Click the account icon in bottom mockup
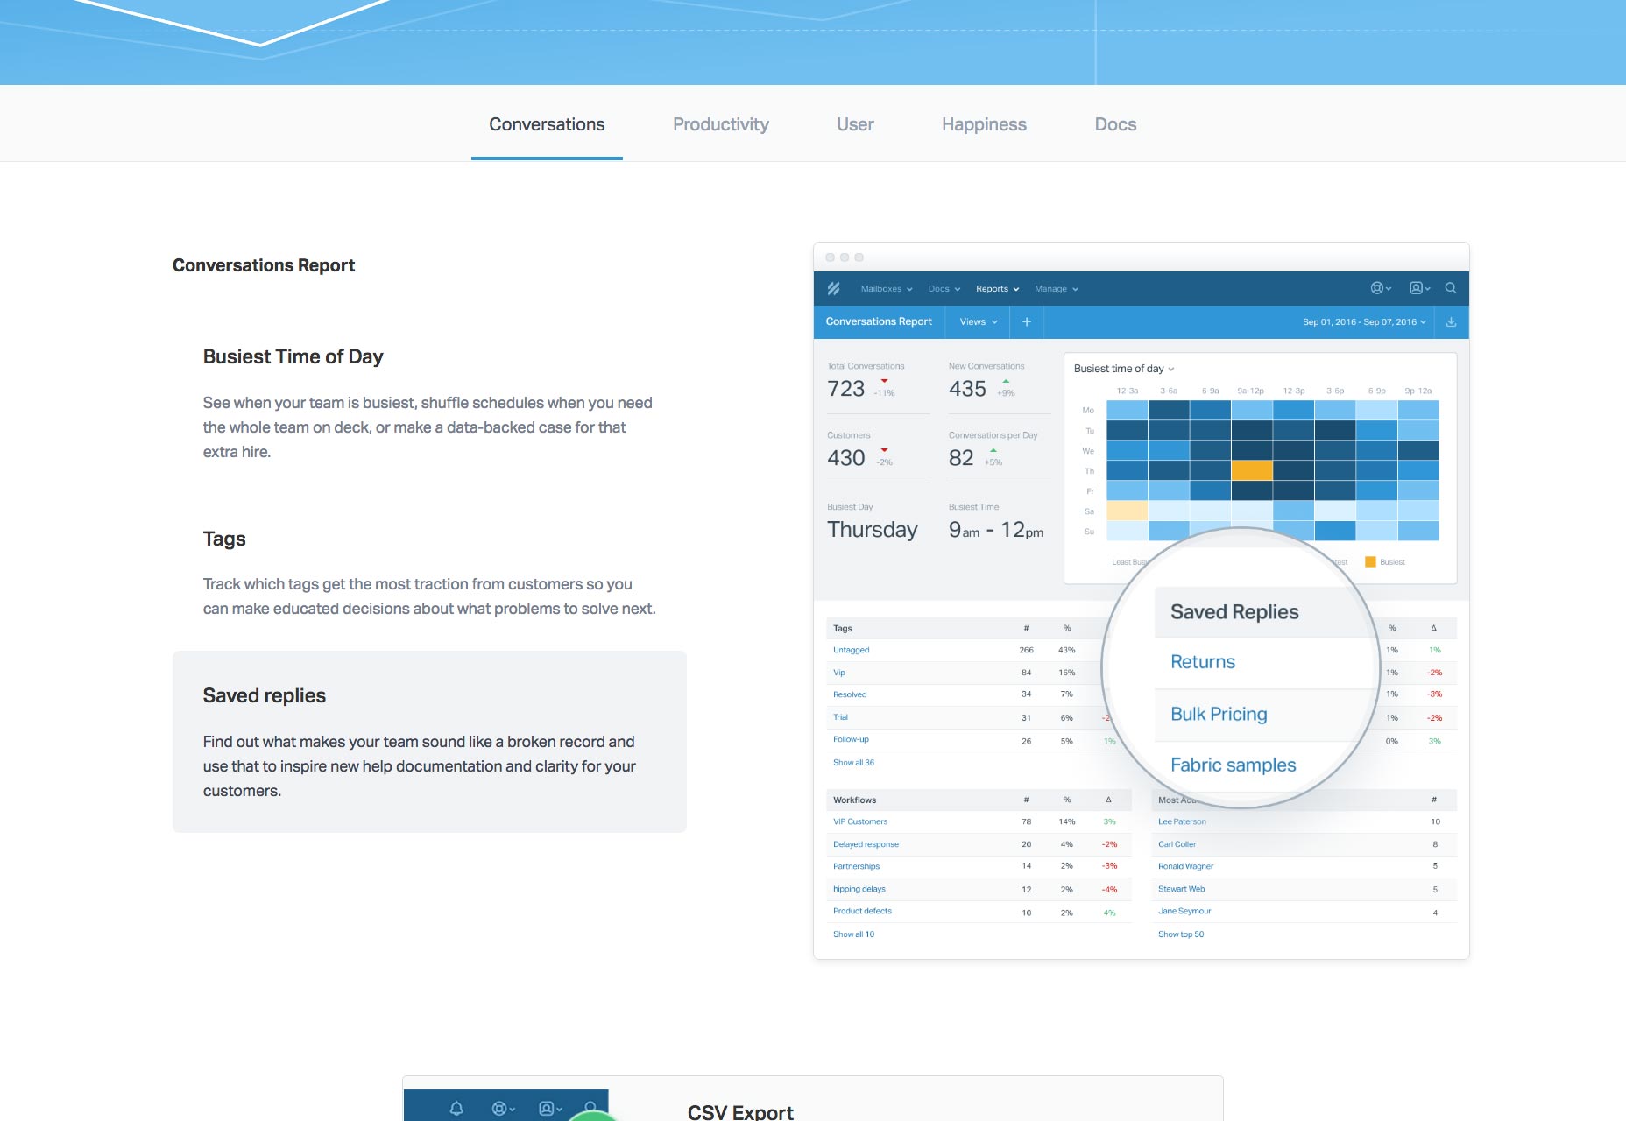Screen dimensions: 1626x1121 (549, 1109)
